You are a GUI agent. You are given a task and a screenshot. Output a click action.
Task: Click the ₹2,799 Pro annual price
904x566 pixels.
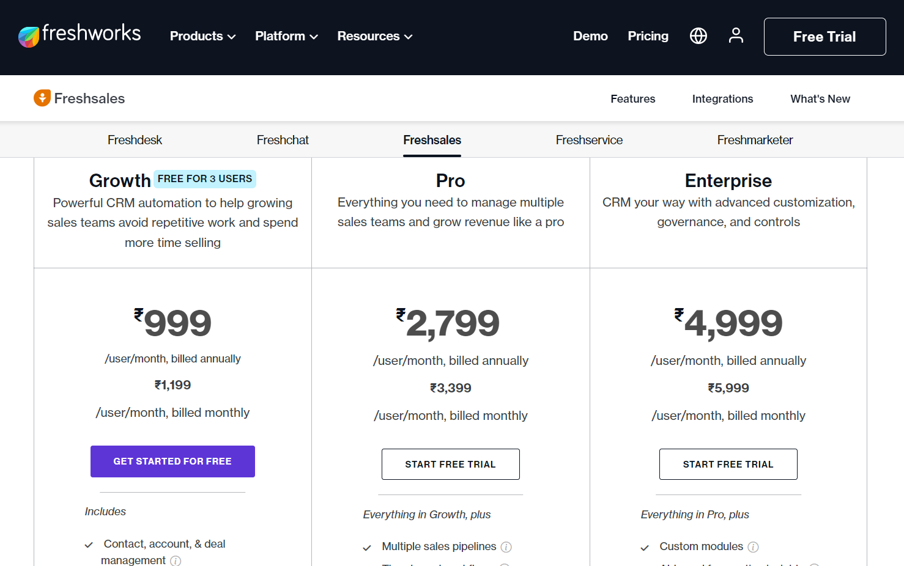(x=448, y=323)
